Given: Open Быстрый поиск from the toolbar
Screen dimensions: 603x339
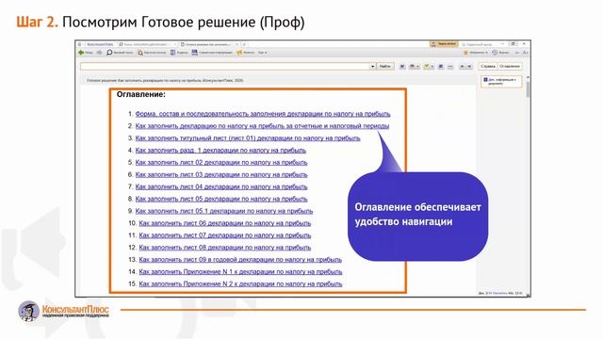Looking at the screenshot, I should click(120, 53).
